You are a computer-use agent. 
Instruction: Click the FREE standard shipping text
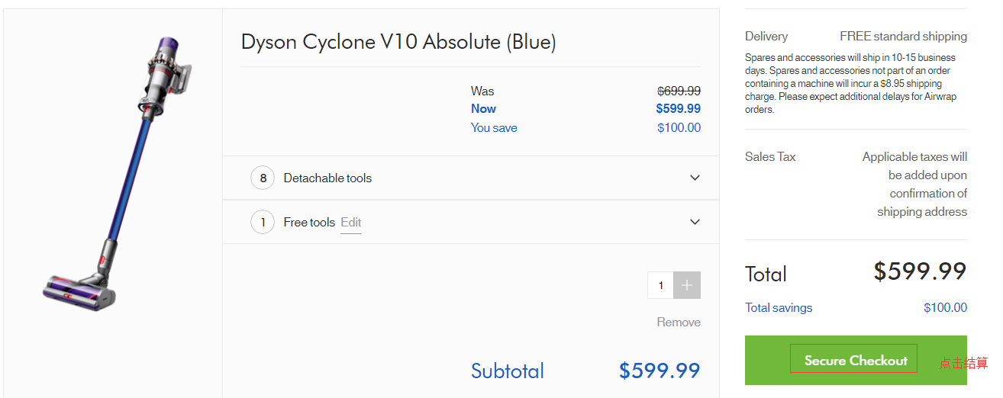tap(903, 37)
